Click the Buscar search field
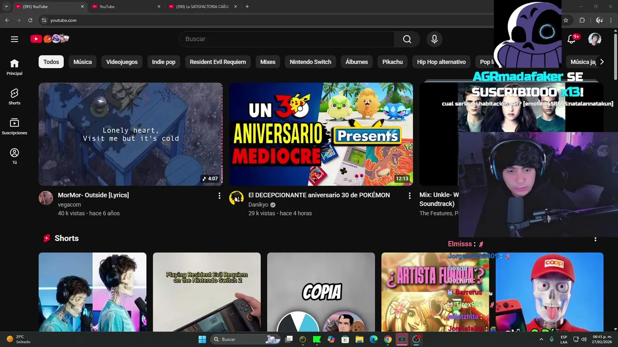The image size is (618, 347). 287,39
